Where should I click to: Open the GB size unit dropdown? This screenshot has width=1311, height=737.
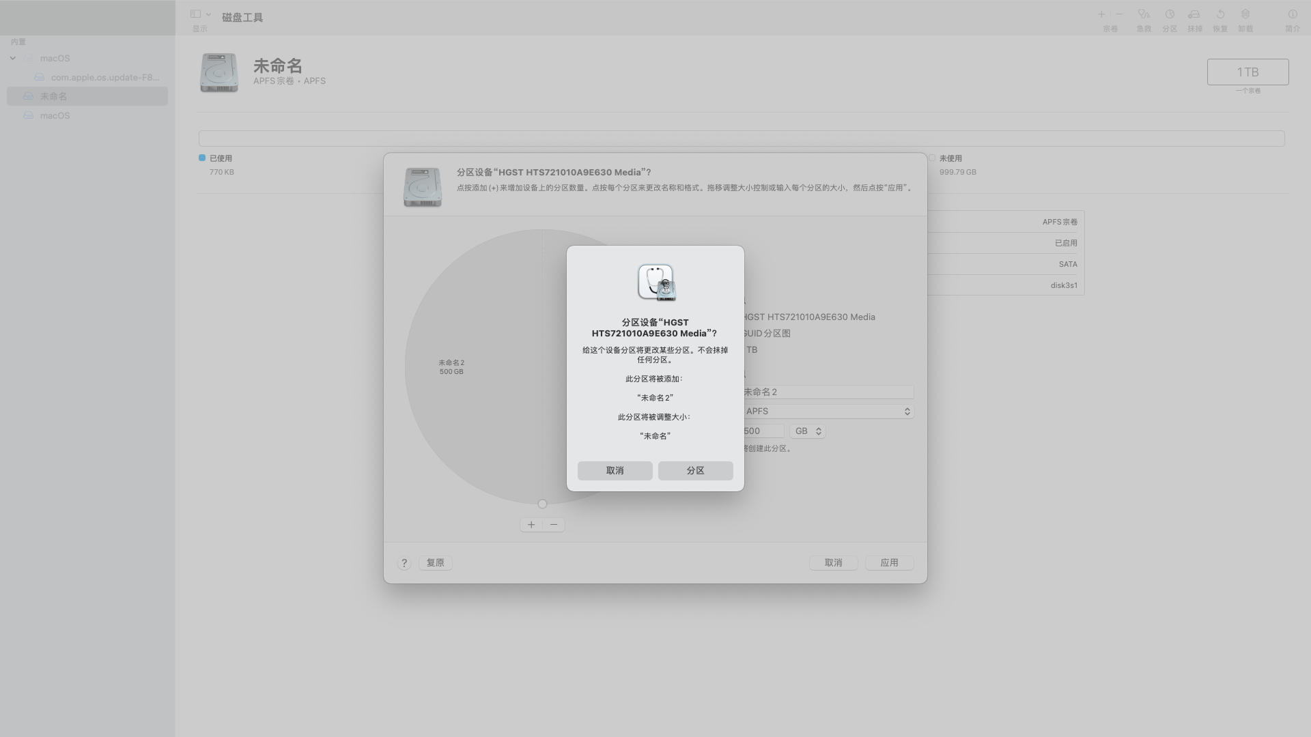808,431
